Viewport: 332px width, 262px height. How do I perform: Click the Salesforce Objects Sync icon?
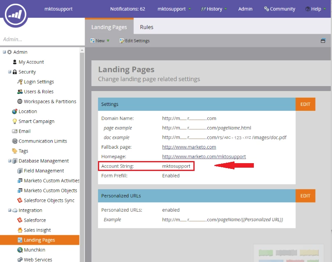coord(20,200)
